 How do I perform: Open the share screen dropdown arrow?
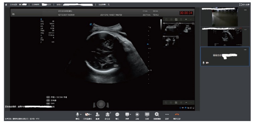(131, 114)
